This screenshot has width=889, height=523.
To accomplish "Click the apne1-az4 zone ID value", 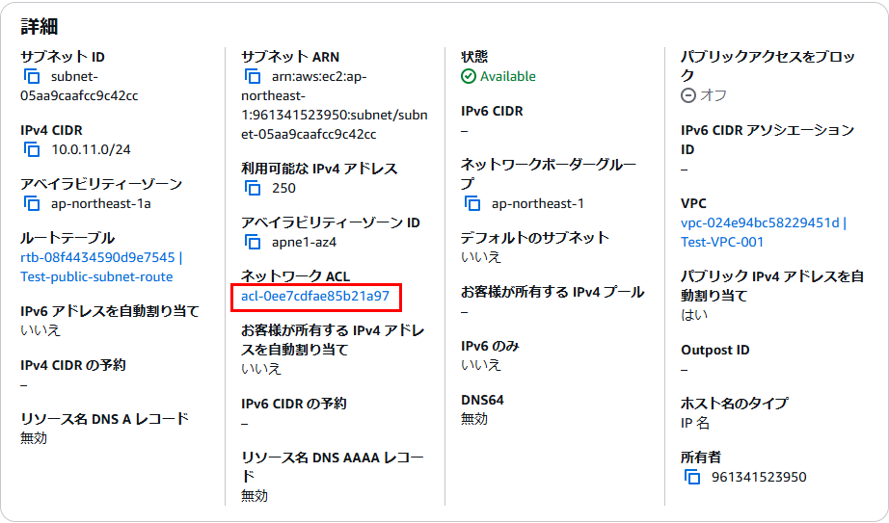I will pyautogui.click(x=304, y=243).
